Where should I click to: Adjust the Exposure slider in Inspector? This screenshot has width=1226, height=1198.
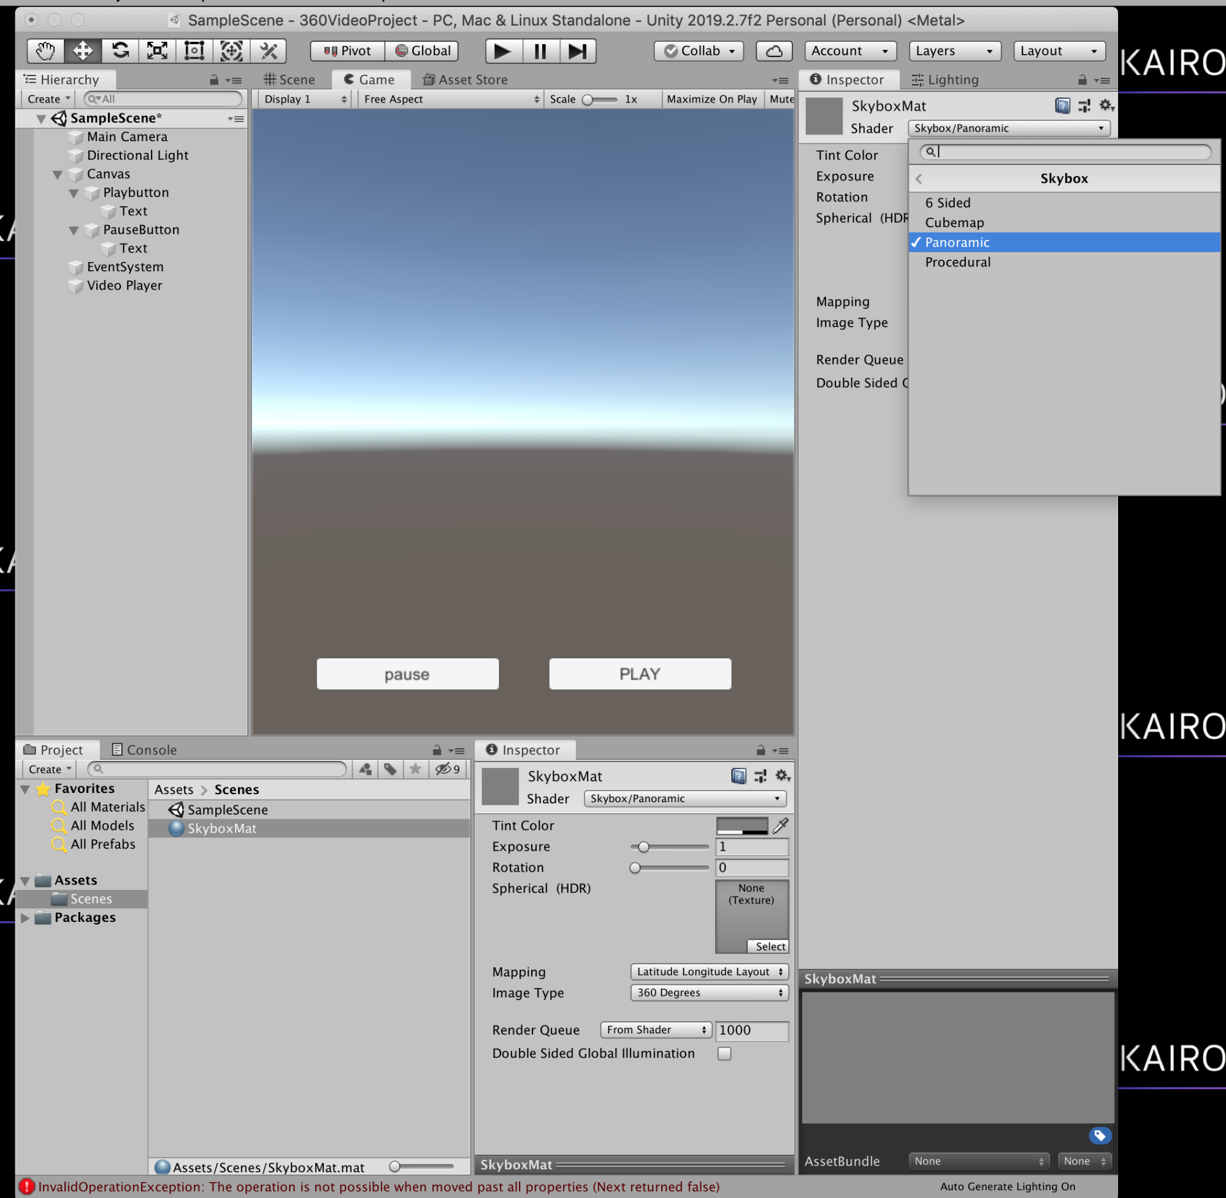[x=643, y=847]
